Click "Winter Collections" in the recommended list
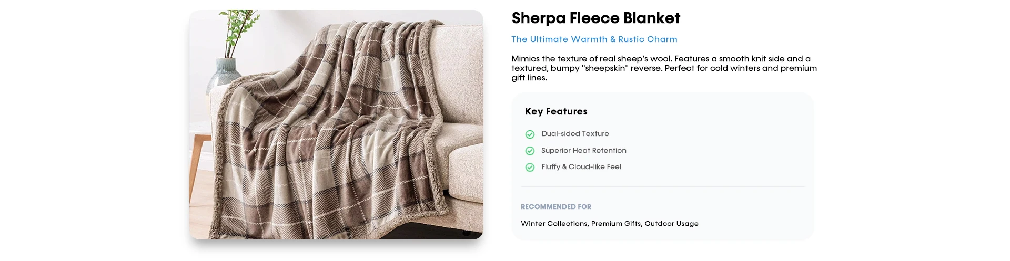The image size is (1010, 261). point(554,224)
